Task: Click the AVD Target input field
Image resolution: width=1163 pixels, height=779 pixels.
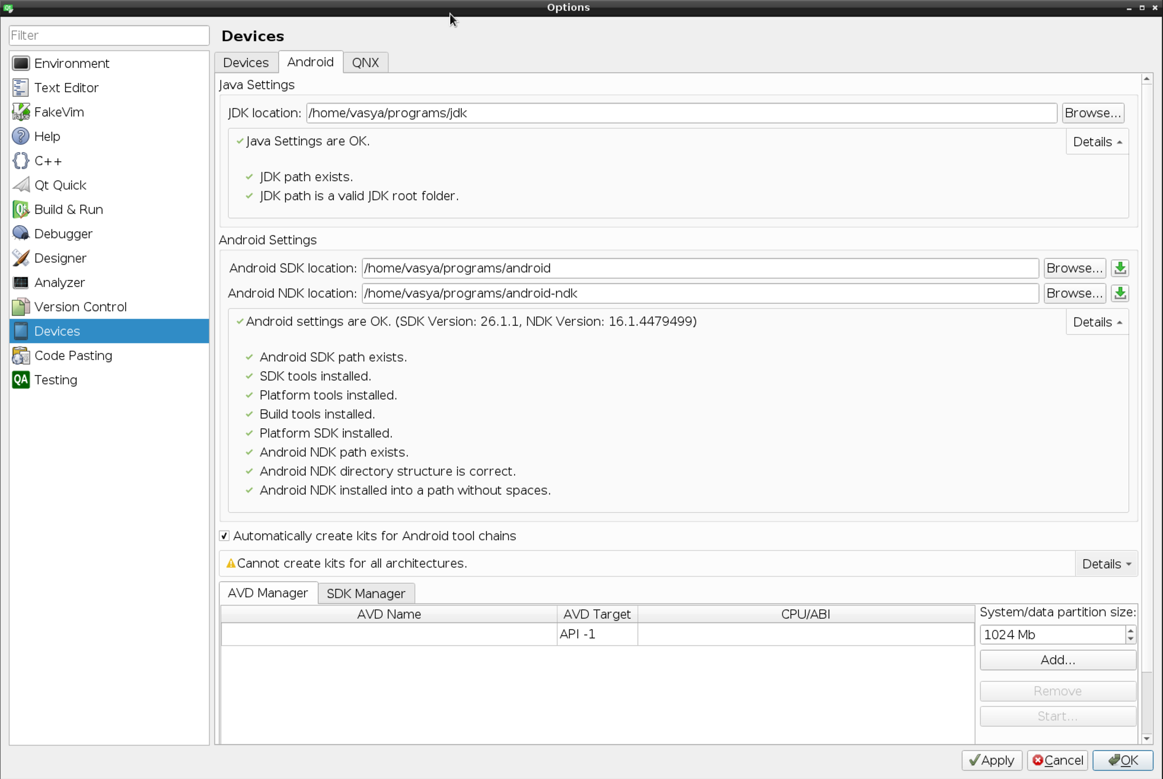Action: click(x=597, y=634)
